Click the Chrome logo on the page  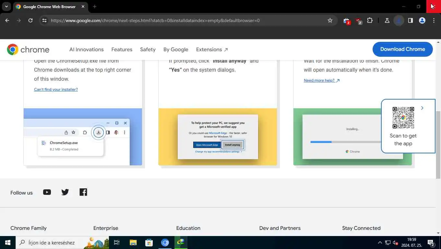click(28, 50)
